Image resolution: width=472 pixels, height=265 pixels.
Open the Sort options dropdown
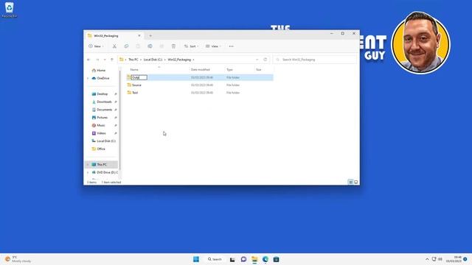[192, 46]
